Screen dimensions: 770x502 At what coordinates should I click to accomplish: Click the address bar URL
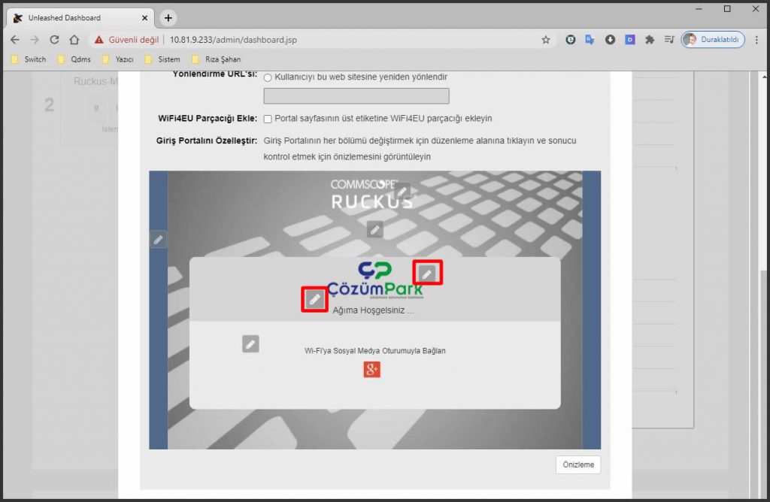point(233,40)
